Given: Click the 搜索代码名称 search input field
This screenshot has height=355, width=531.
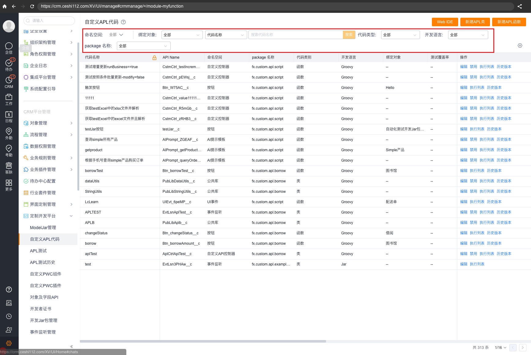Looking at the screenshot, I should 295,35.
